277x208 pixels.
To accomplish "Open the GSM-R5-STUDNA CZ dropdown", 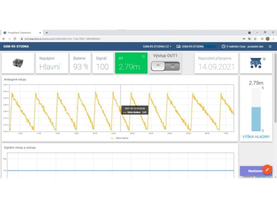I will 157,46.
